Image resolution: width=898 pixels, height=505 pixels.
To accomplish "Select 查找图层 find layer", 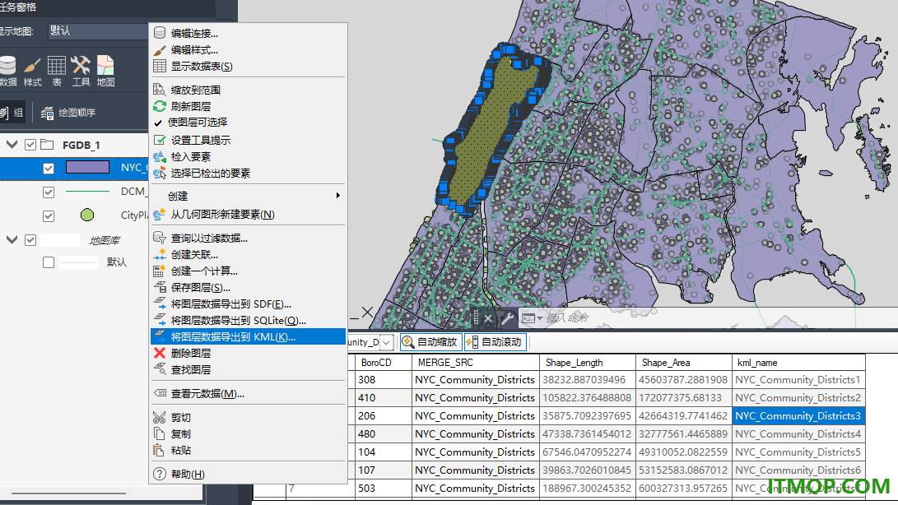I will pyautogui.click(x=248, y=370).
